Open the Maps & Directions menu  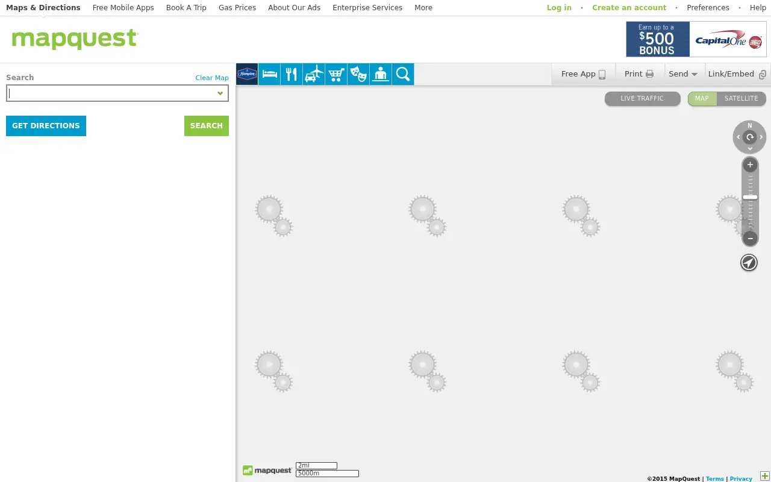[43, 8]
